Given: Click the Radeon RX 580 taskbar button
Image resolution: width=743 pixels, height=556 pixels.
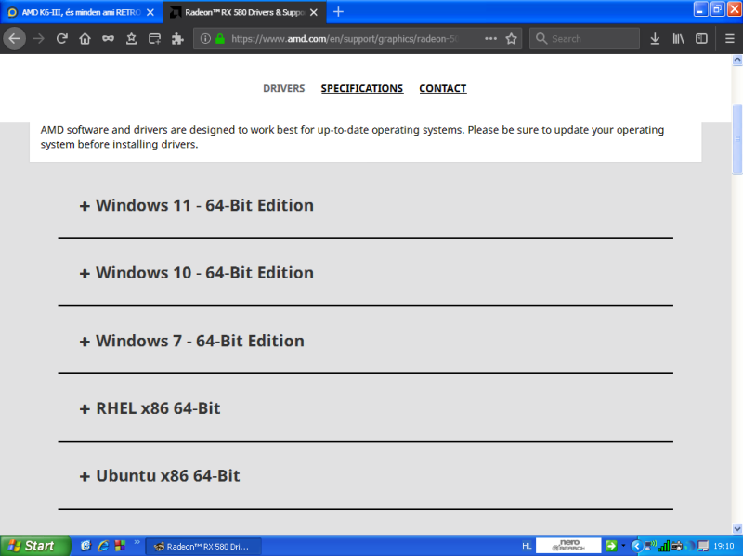Looking at the screenshot, I should tap(203, 547).
